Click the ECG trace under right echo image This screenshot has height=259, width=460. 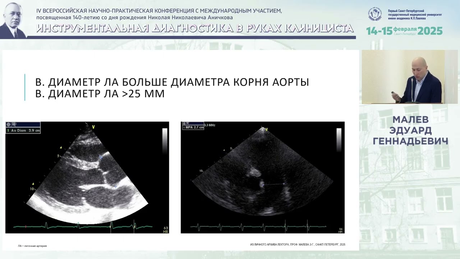258,227
